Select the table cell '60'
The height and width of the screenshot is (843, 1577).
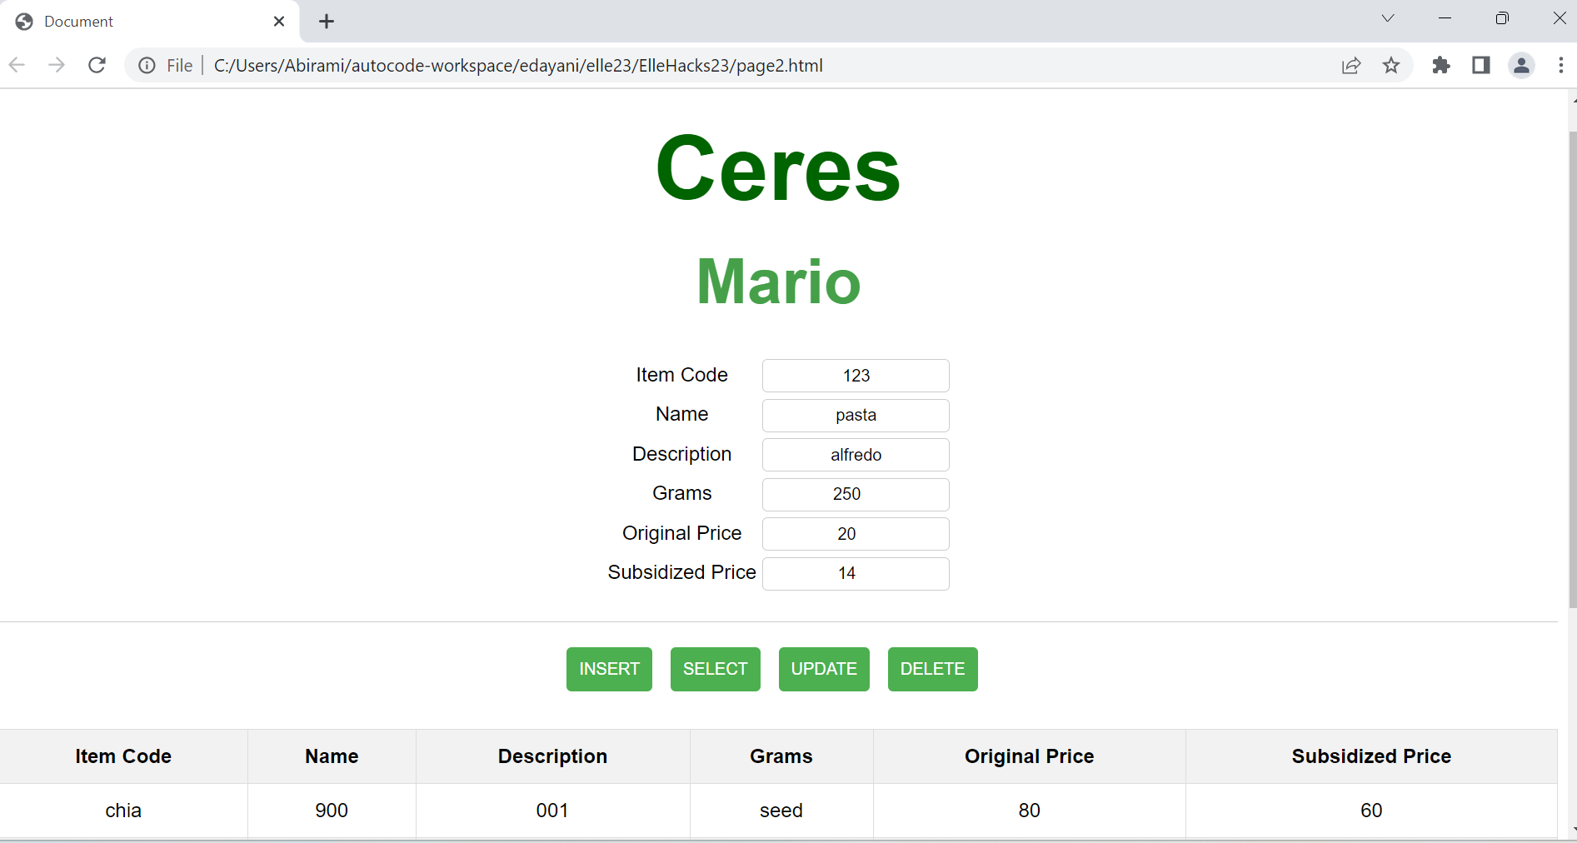click(1371, 811)
